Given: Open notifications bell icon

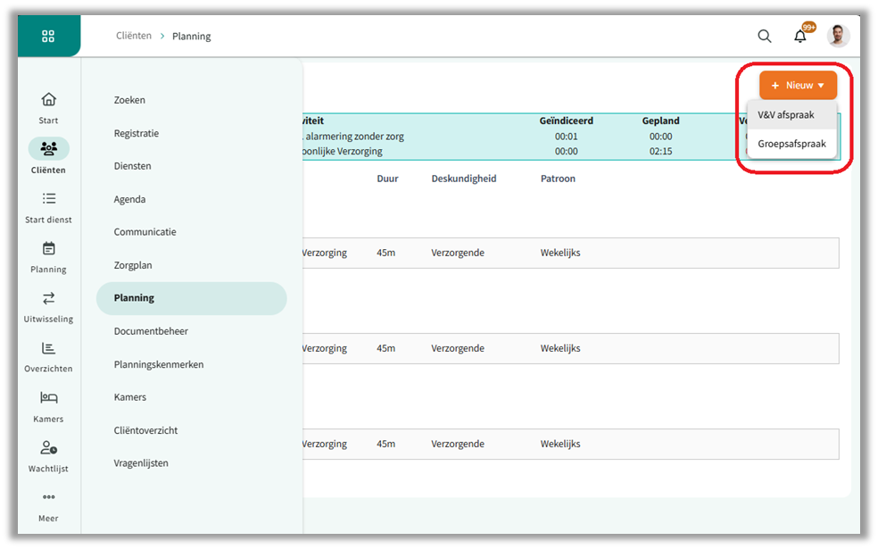Looking at the screenshot, I should point(800,37).
